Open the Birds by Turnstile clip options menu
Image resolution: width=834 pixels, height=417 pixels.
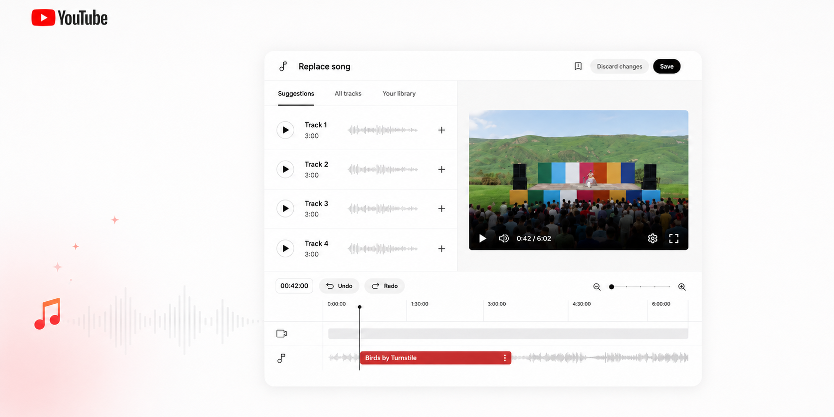(505, 358)
